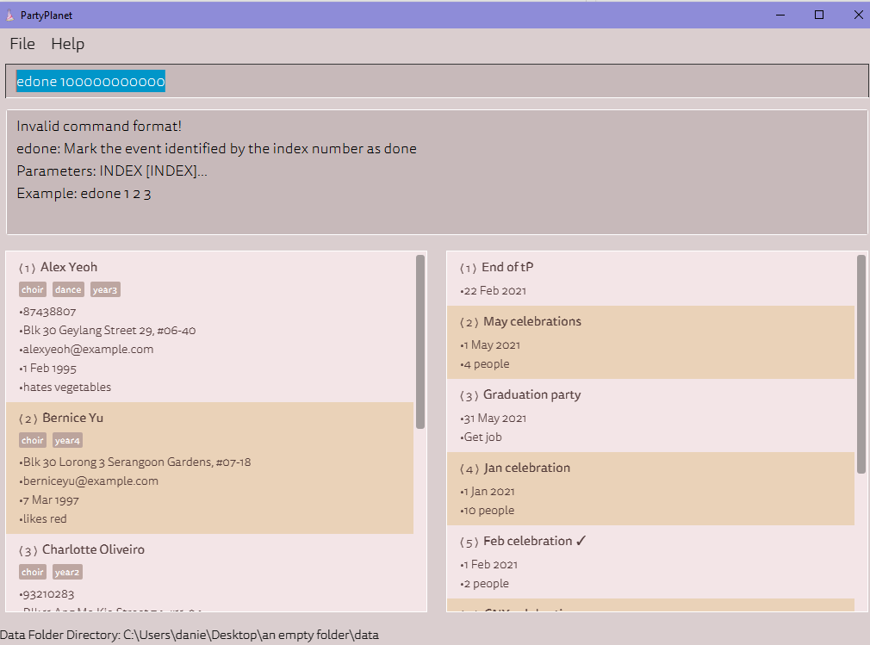Click remark 4 people

click(x=487, y=363)
